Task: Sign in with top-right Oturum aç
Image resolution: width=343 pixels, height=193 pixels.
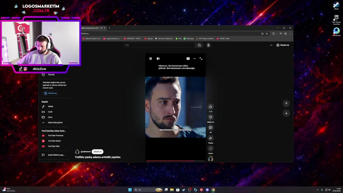Action: coord(283,45)
